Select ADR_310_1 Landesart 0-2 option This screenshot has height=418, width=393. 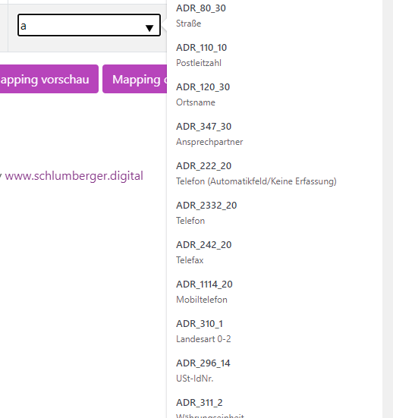pos(275,332)
